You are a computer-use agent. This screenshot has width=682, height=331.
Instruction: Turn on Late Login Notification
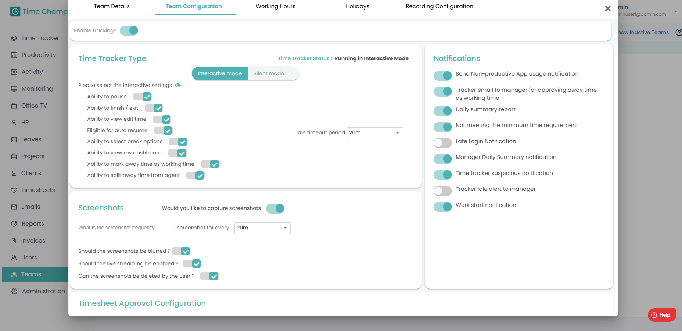pyautogui.click(x=442, y=143)
